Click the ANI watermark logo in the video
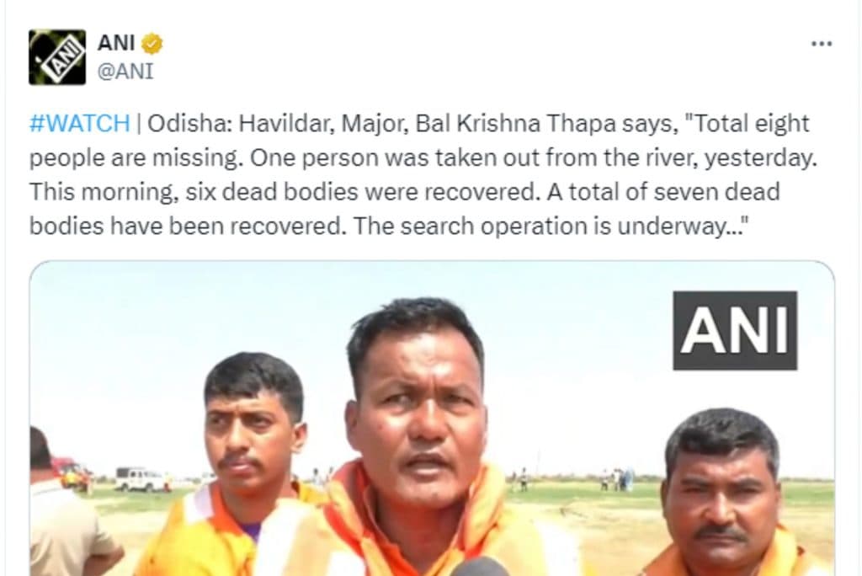The width and height of the screenshot is (862, 576). 734,330
